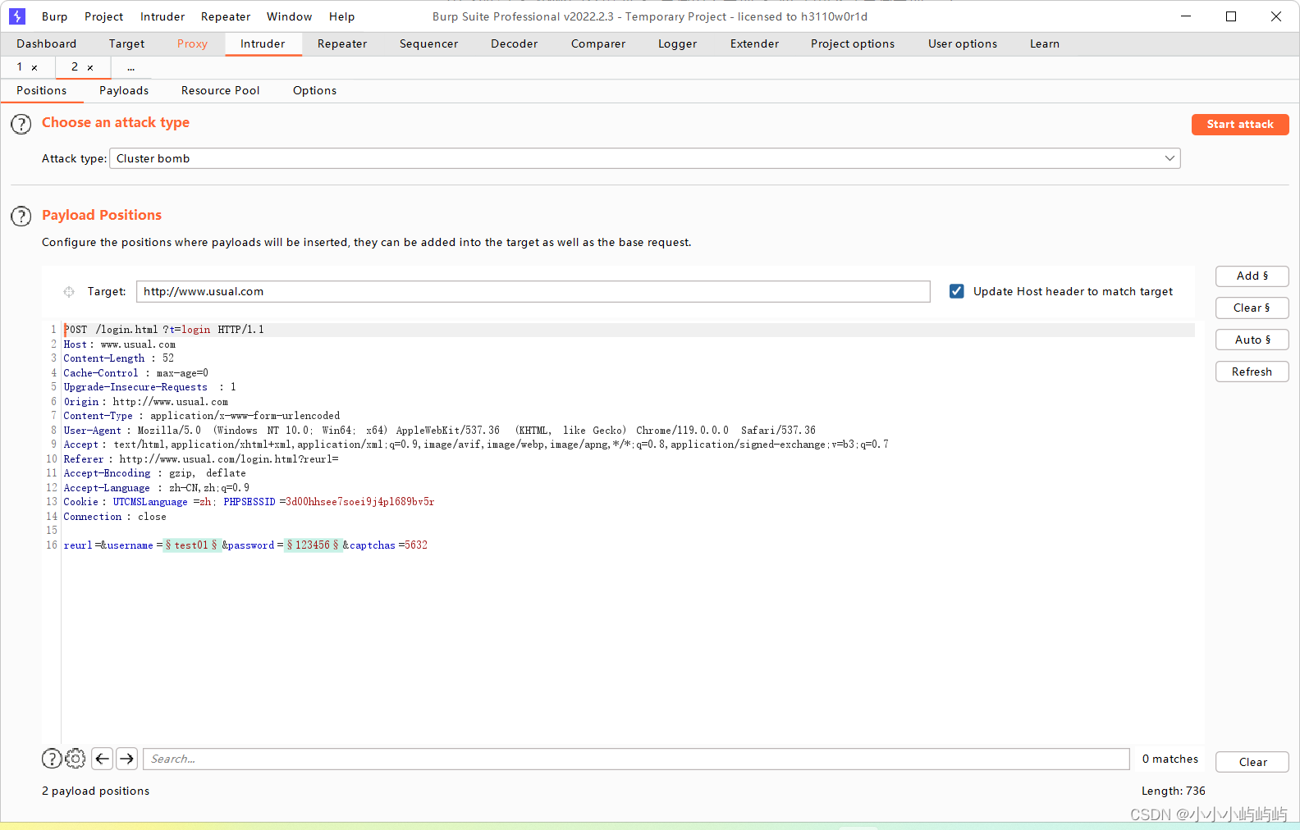
Task: Select Intruder attack tab 2
Action: (75, 67)
